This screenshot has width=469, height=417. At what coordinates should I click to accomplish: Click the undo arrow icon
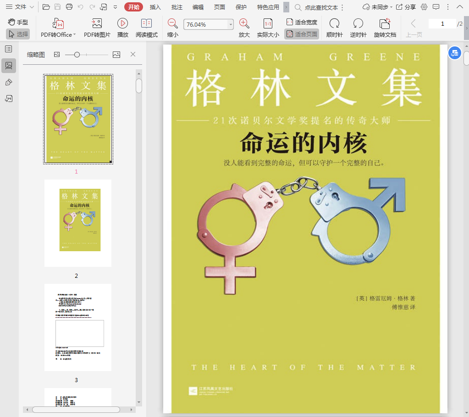[x=81, y=7]
